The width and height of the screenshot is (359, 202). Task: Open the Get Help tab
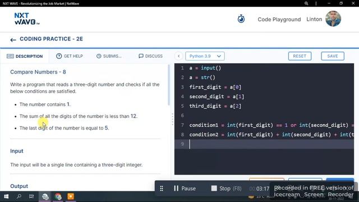coord(70,56)
